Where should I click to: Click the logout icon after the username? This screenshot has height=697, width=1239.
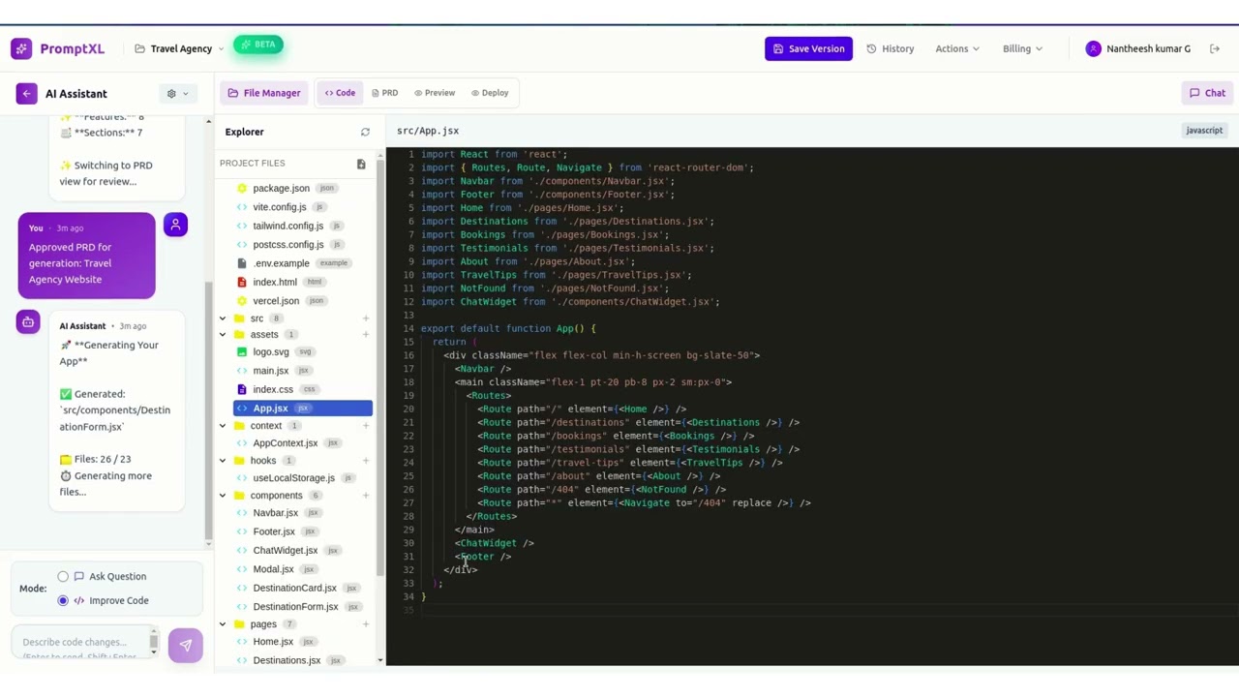click(x=1215, y=48)
